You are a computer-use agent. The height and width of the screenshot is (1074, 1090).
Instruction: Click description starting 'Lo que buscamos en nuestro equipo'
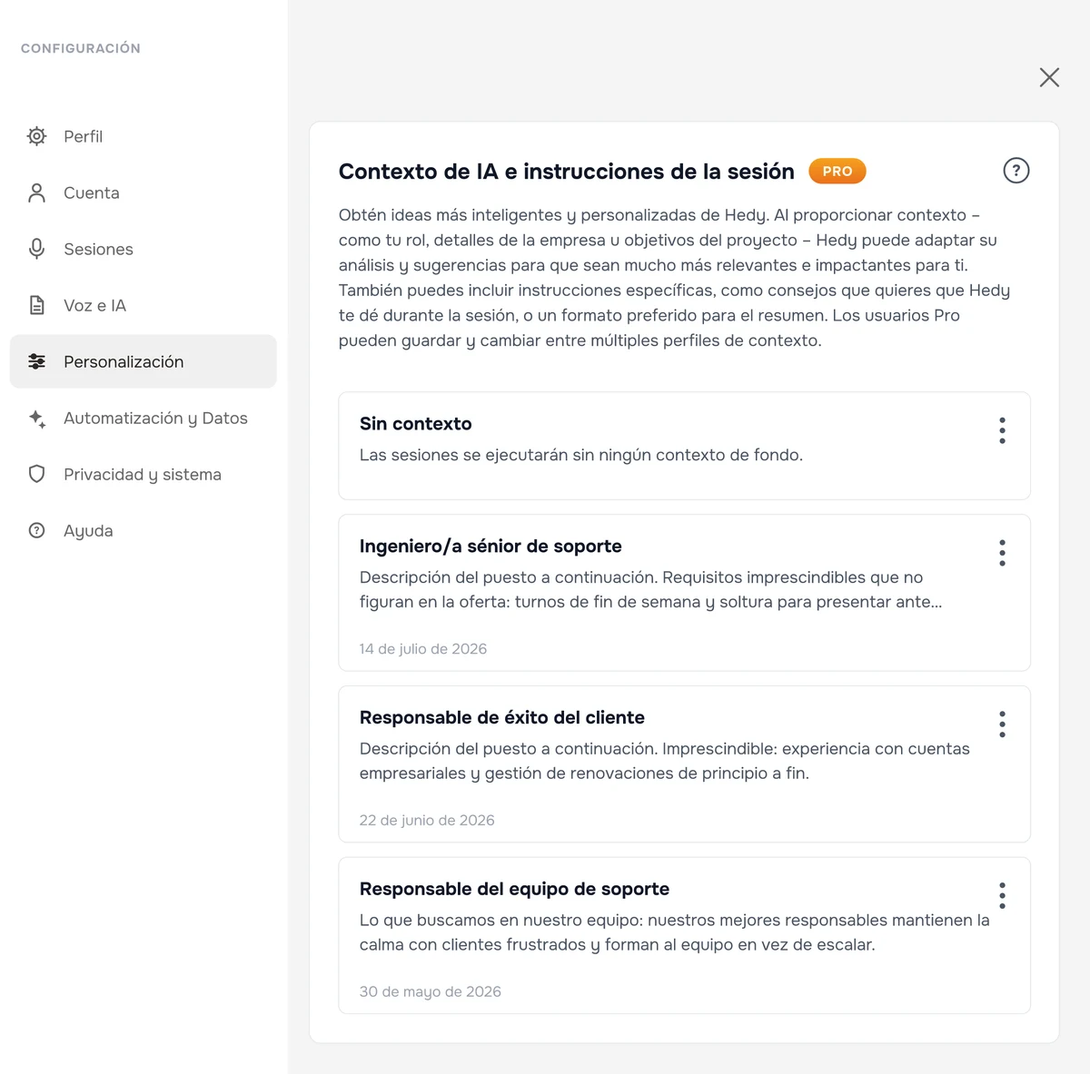coord(675,932)
